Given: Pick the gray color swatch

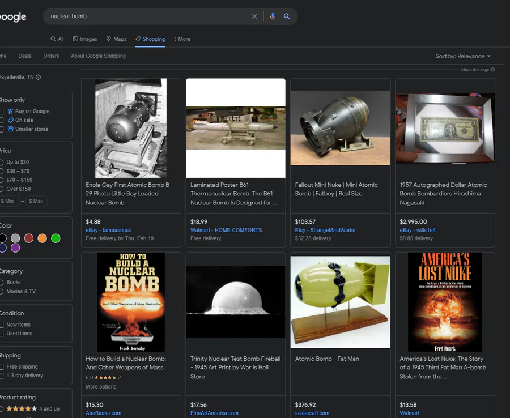Looking at the screenshot, I should [15, 238].
